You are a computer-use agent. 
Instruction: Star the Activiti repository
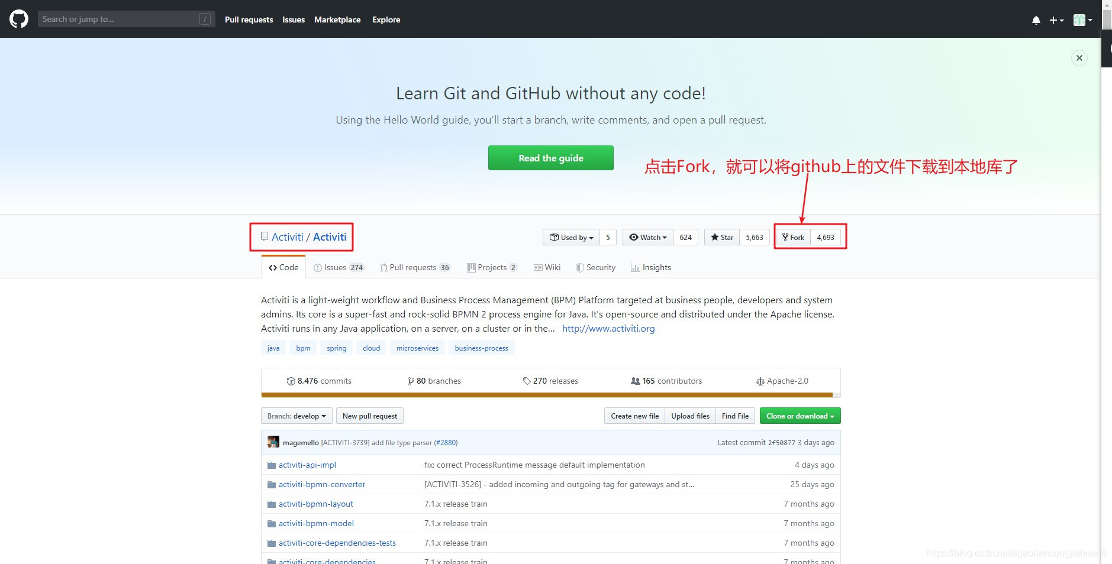click(x=722, y=237)
